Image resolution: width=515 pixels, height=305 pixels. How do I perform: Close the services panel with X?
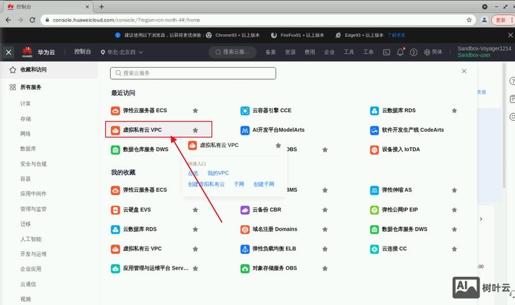coord(464,71)
